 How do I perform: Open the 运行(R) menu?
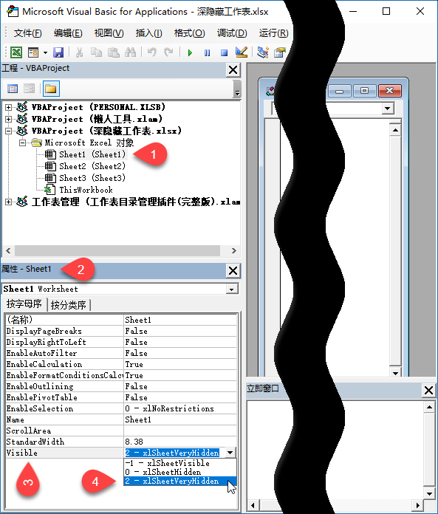(273, 33)
